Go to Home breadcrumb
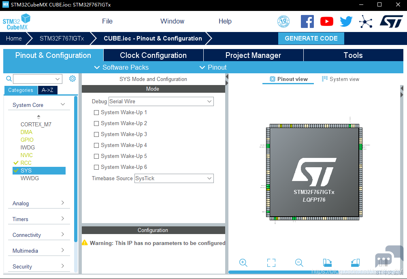The height and width of the screenshot is (279, 407). [14, 38]
